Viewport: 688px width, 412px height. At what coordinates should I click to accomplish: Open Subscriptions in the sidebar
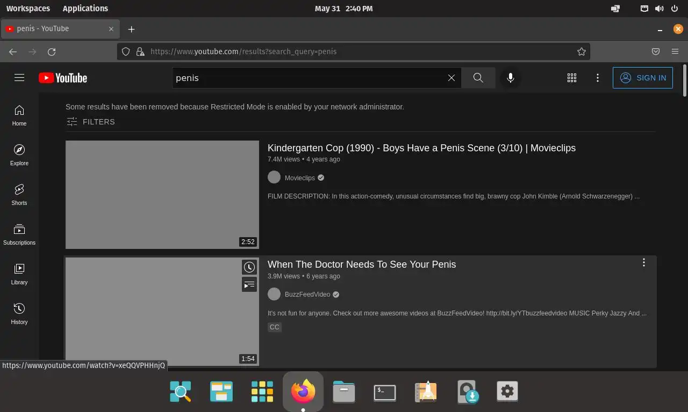[x=19, y=234]
